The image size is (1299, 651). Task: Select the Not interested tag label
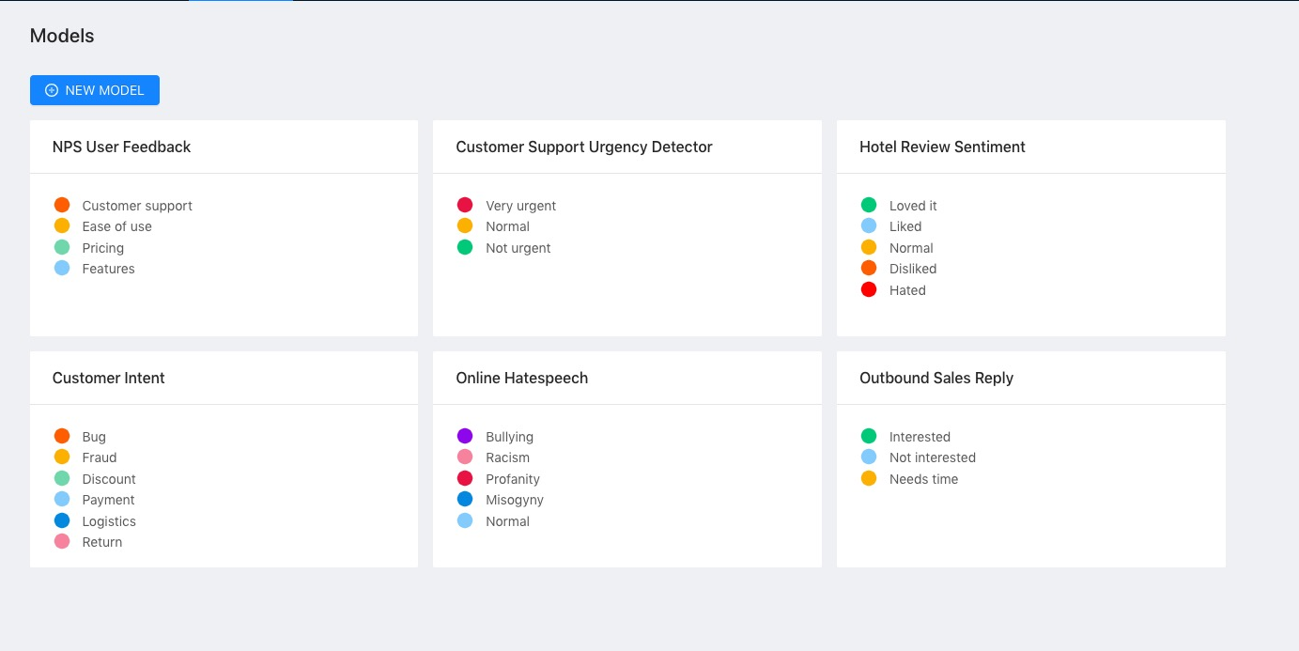pyautogui.click(x=933, y=457)
